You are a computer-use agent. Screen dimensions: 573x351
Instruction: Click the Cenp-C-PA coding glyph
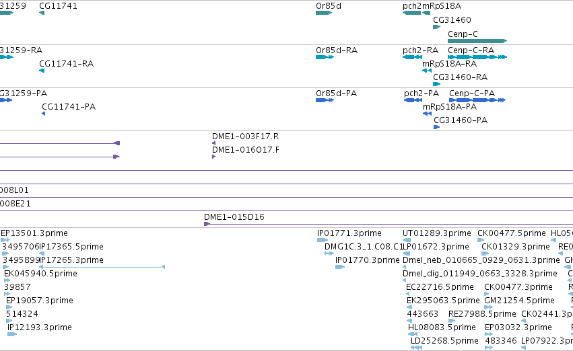[x=477, y=100]
